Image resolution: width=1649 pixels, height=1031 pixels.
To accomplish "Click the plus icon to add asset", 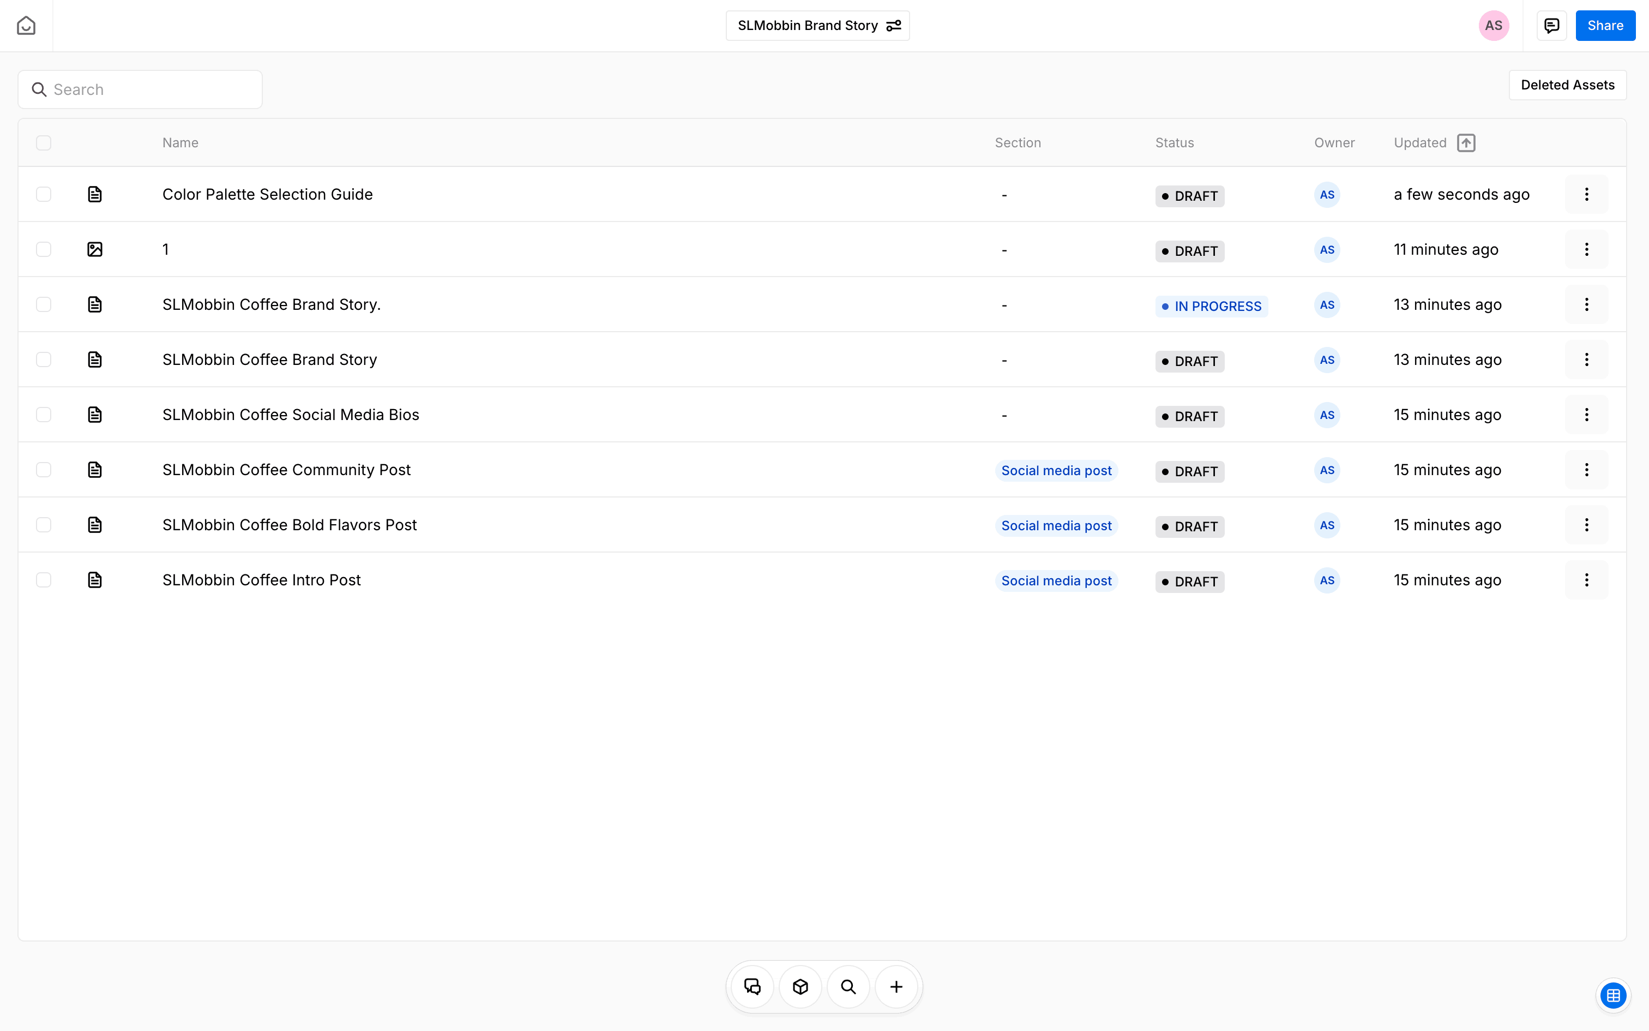I will pos(896,987).
